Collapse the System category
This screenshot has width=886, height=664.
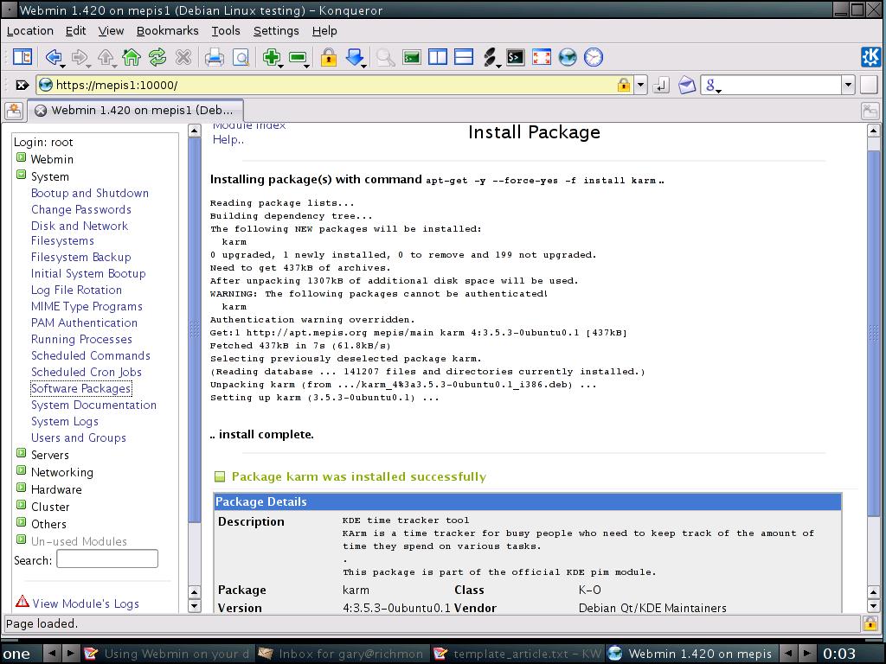click(21, 175)
